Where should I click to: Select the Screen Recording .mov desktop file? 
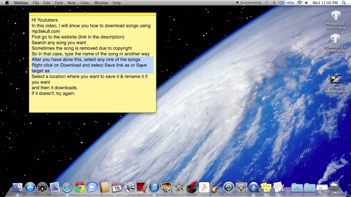pos(336,84)
